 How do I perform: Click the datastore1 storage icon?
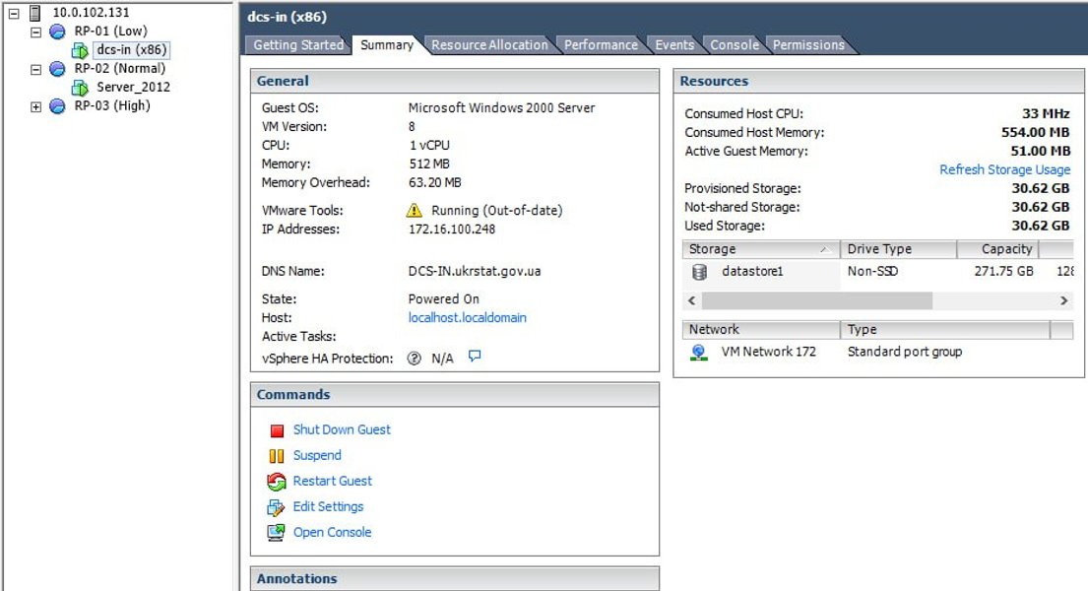(x=699, y=272)
